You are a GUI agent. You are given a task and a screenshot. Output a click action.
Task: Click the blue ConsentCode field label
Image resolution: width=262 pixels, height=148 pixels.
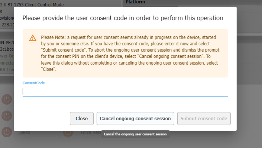pyautogui.click(x=33, y=83)
